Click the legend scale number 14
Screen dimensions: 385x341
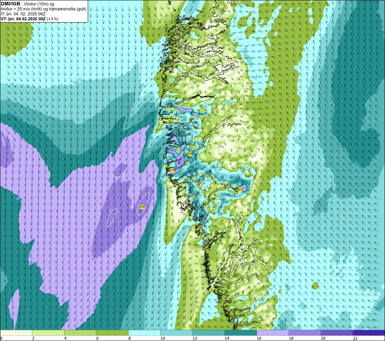pos(227,338)
